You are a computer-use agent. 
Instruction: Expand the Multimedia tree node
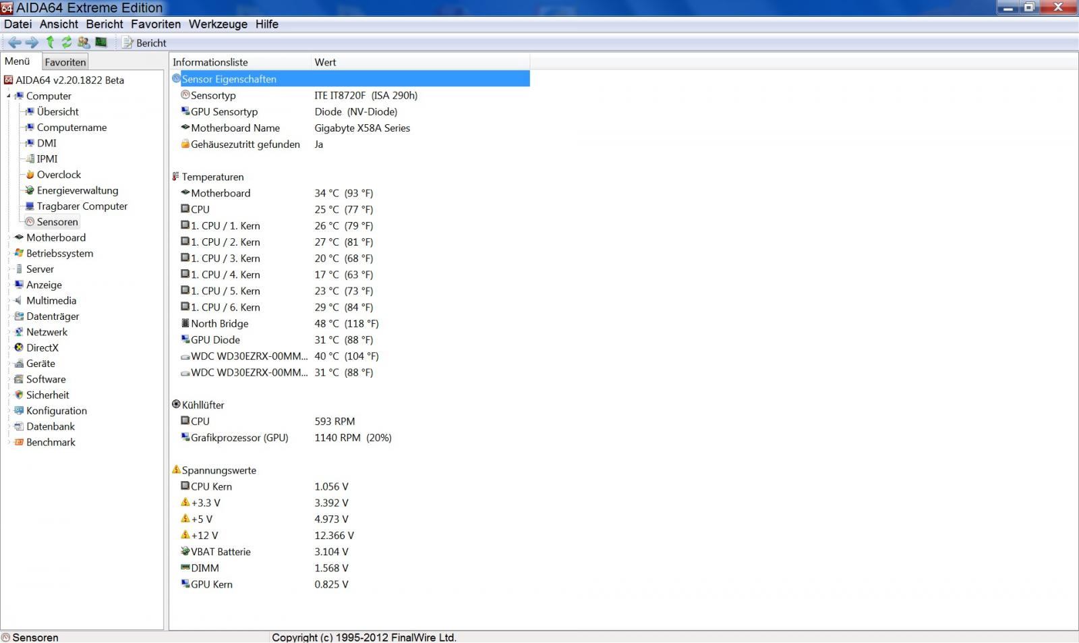pyautogui.click(x=9, y=300)
